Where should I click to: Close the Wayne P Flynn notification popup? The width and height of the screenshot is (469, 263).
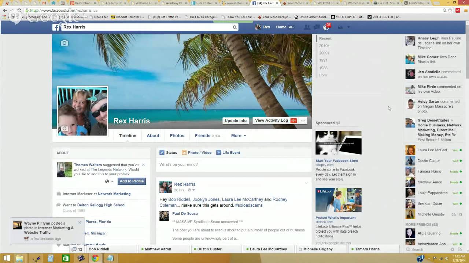(80, 222)
